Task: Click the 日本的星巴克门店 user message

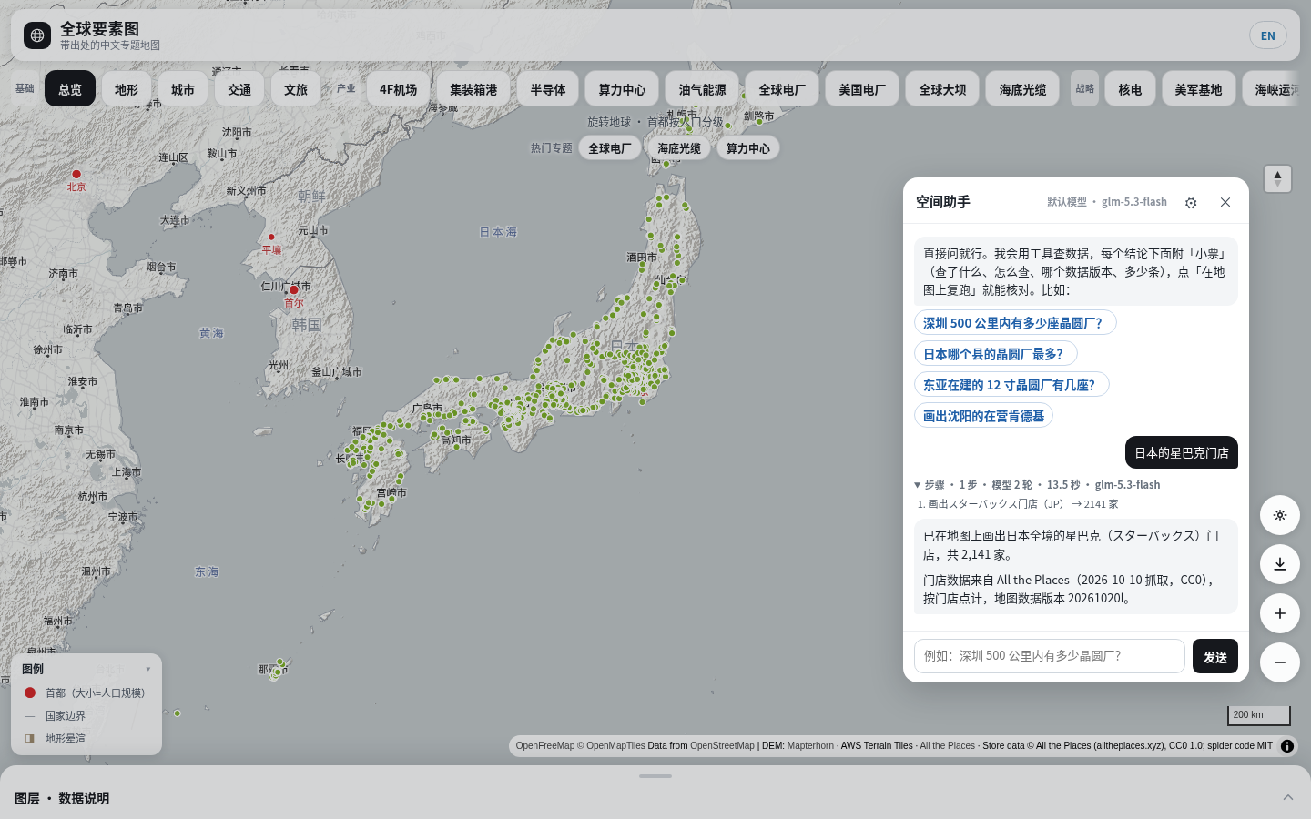Action: pos(1182,452)
